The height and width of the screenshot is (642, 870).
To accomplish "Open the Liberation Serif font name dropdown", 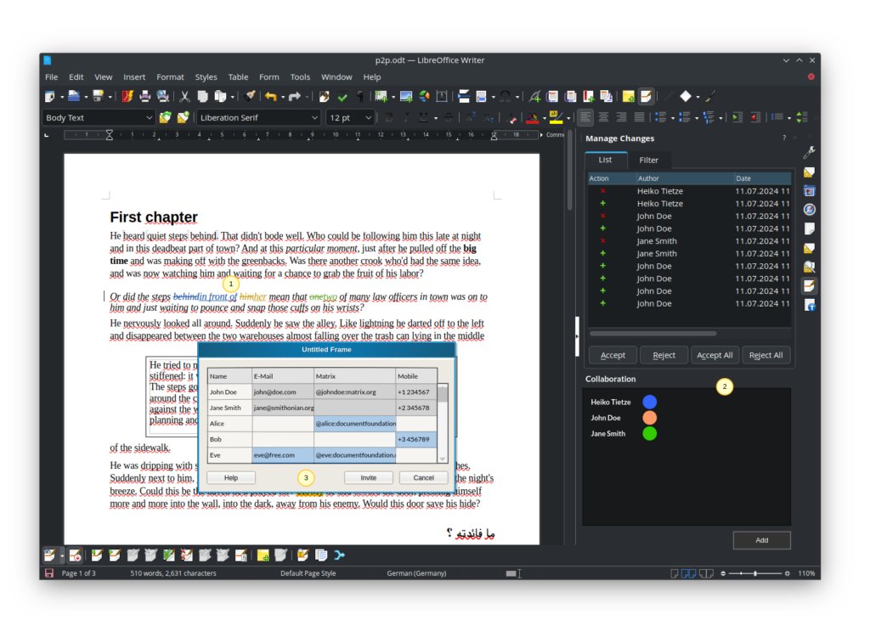I will [314, 117].
